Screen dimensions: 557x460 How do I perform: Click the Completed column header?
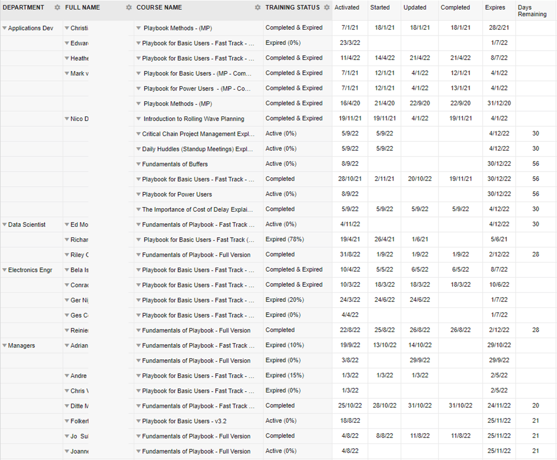[x=455, y=8]
